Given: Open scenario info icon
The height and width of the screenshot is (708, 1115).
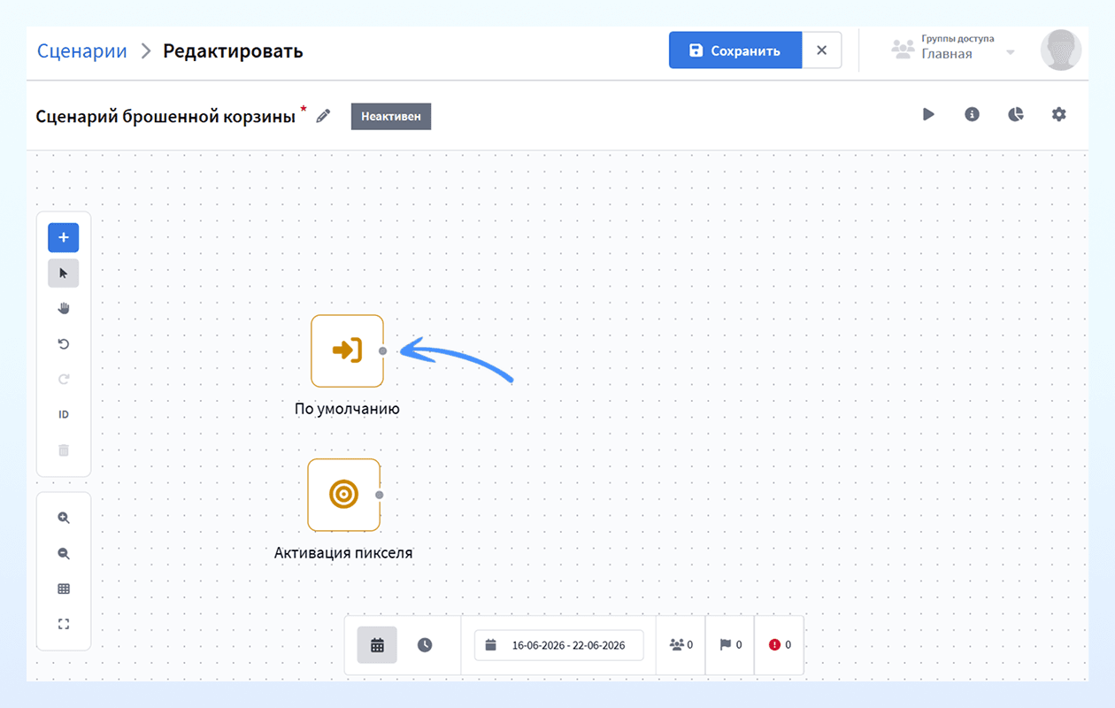Looking at the screenshot, I should [x=972, y=114].
